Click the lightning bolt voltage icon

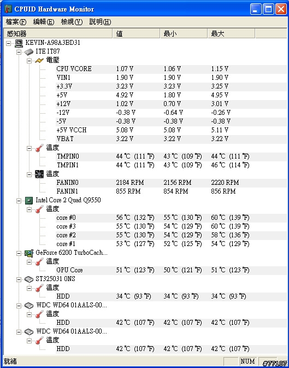click(39, 61)
